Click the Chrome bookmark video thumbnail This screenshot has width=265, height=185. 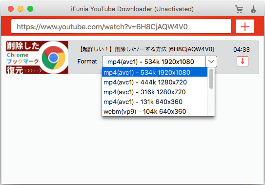click(x=38, y=57)
